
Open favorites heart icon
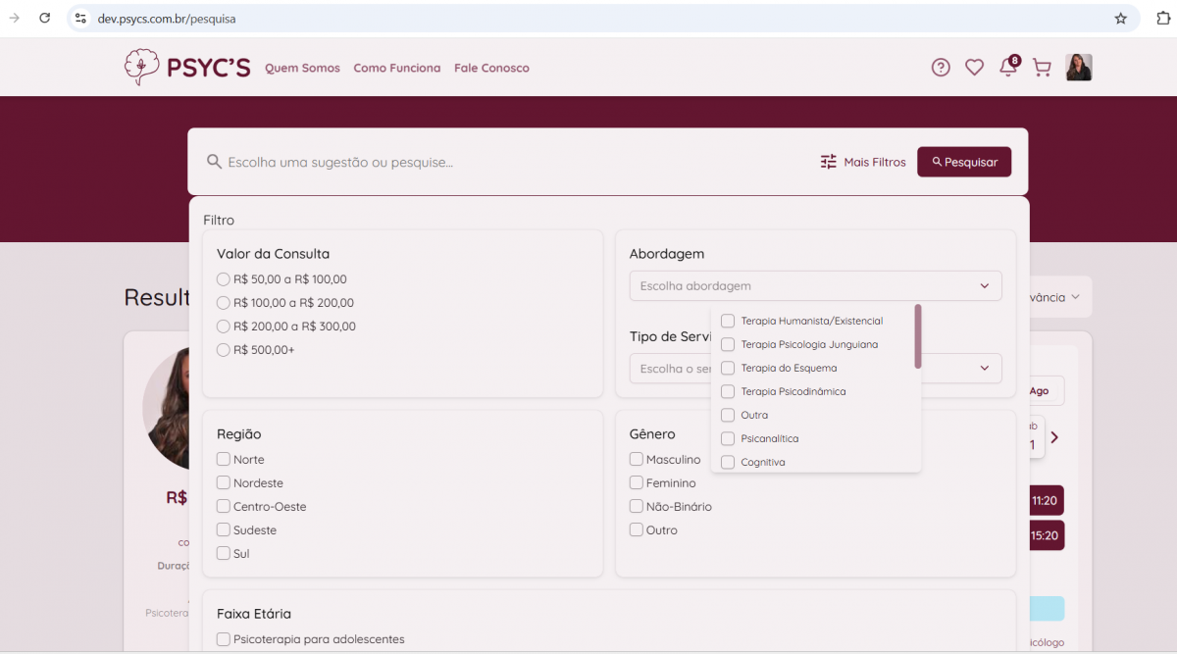click(974, 68)
